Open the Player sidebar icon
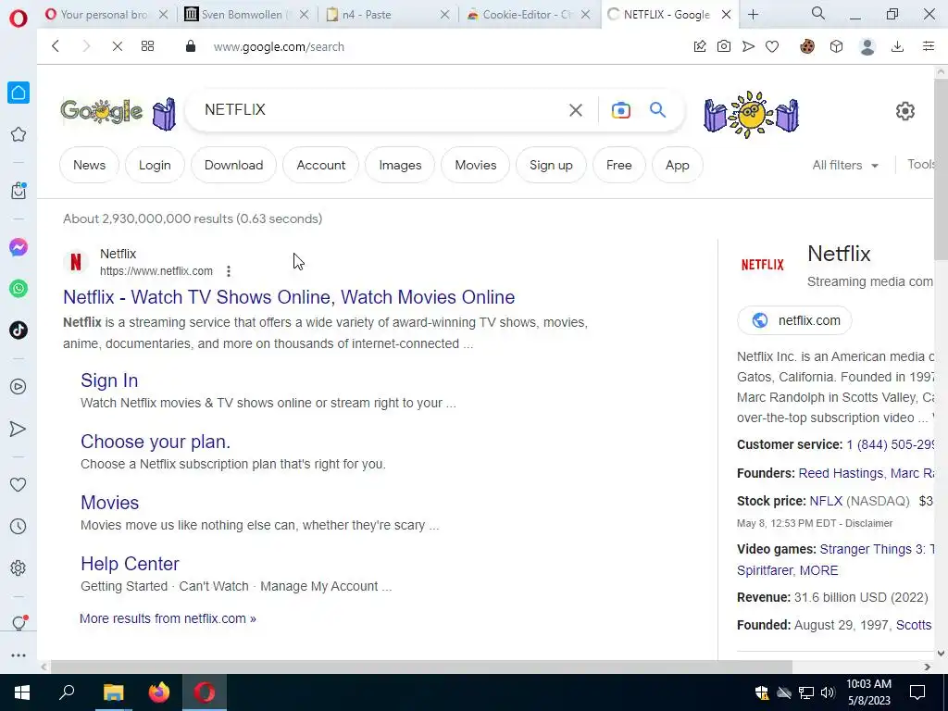Screen dimensions: 948x711 coord(19,387)
